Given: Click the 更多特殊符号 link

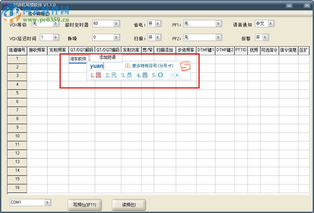Looking at the screenshot, I should (153, 66).
